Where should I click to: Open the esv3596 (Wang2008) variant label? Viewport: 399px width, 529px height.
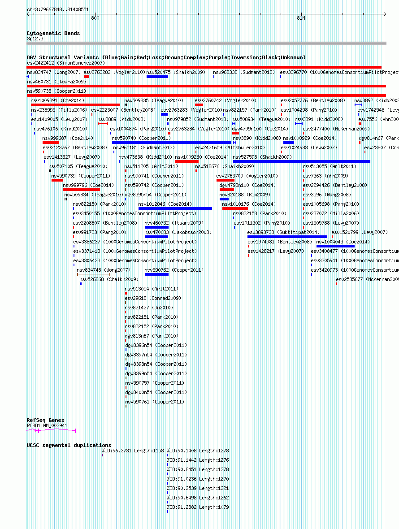coord(327,195)
